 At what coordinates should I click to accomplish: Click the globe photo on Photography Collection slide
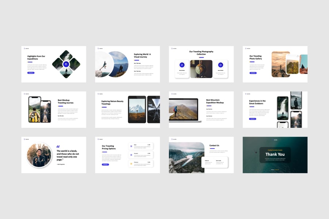tap(201, 69)
